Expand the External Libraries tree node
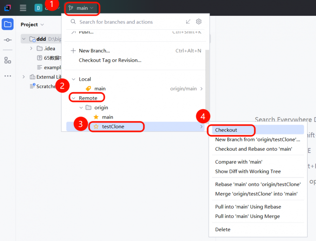Screen dimensions: 316x241 pyautogui.click(x=24, y=77)
